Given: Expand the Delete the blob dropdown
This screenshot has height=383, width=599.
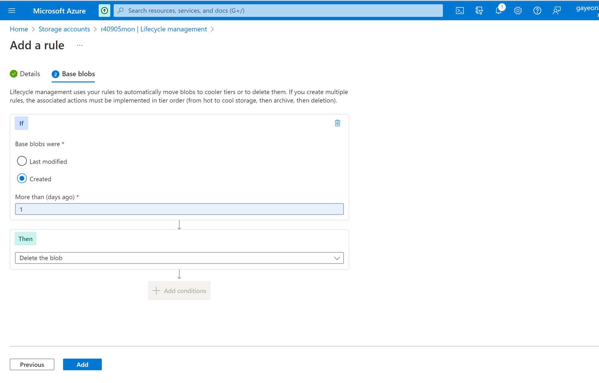Looking at the screenshot, I should click(179, 258).
